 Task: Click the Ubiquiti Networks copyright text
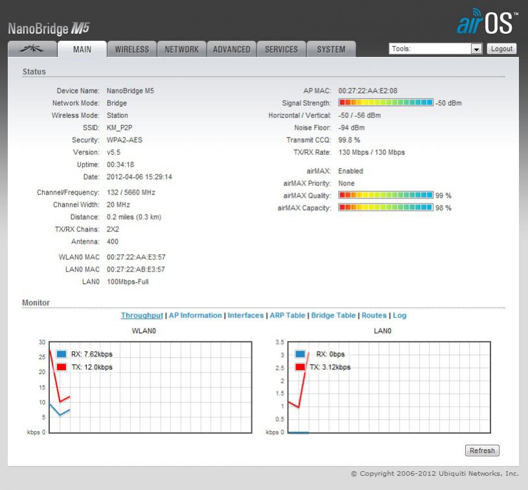coord(435,474)
